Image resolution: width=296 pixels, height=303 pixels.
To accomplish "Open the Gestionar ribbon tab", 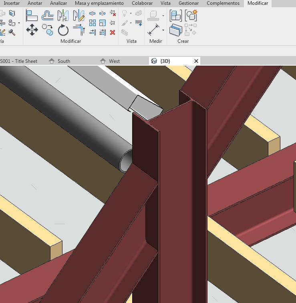I will [x=188, y=3].
